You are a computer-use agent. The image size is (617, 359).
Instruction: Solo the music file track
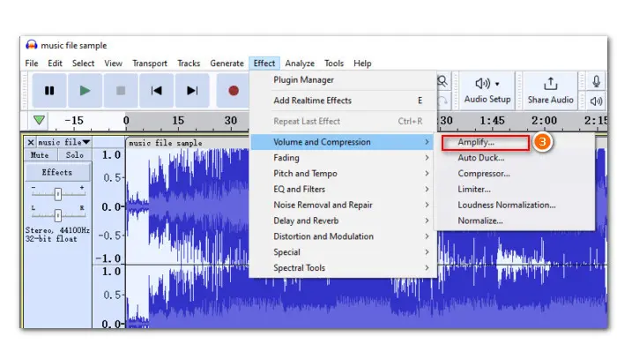pos(73,155)
